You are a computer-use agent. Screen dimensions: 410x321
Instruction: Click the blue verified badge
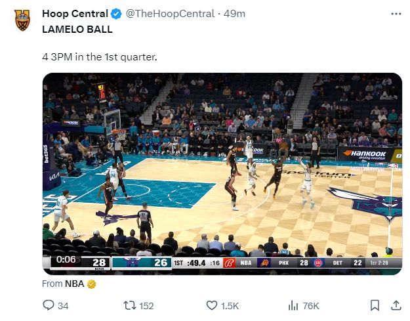(x=115, y=14)
